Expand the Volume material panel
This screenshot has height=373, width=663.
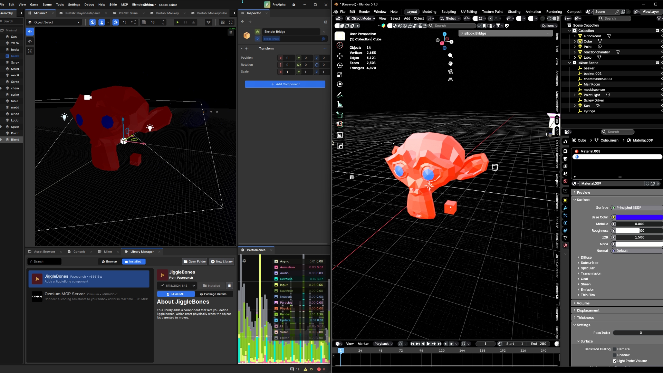tap(583, 303)
